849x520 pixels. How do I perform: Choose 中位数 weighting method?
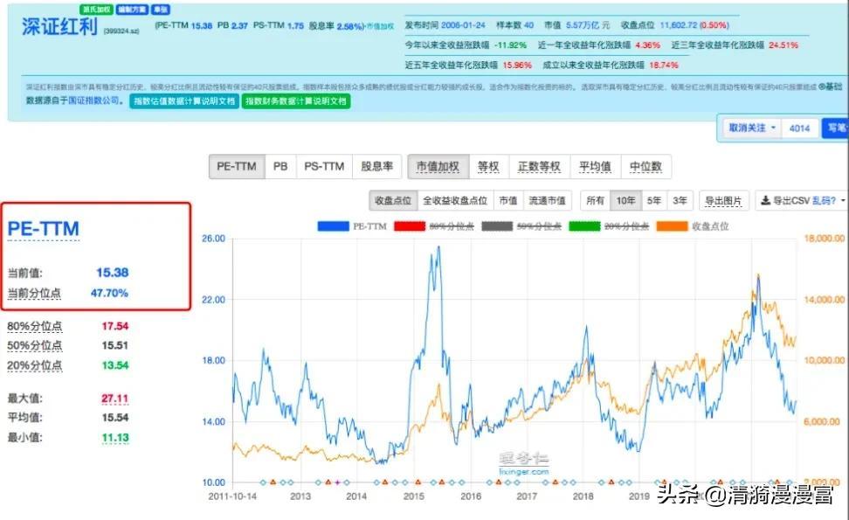[646, 166]
